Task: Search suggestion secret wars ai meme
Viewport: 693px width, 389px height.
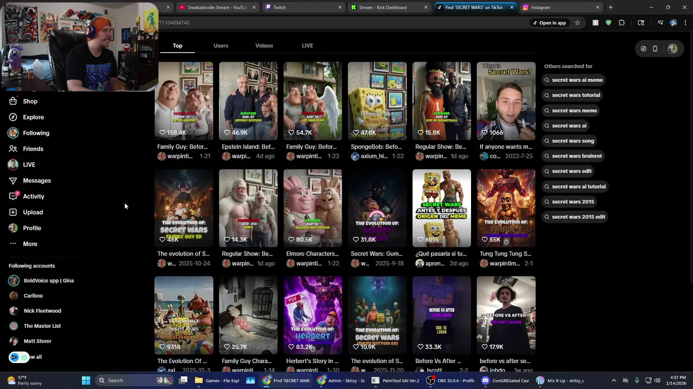Action: point(573,80)
